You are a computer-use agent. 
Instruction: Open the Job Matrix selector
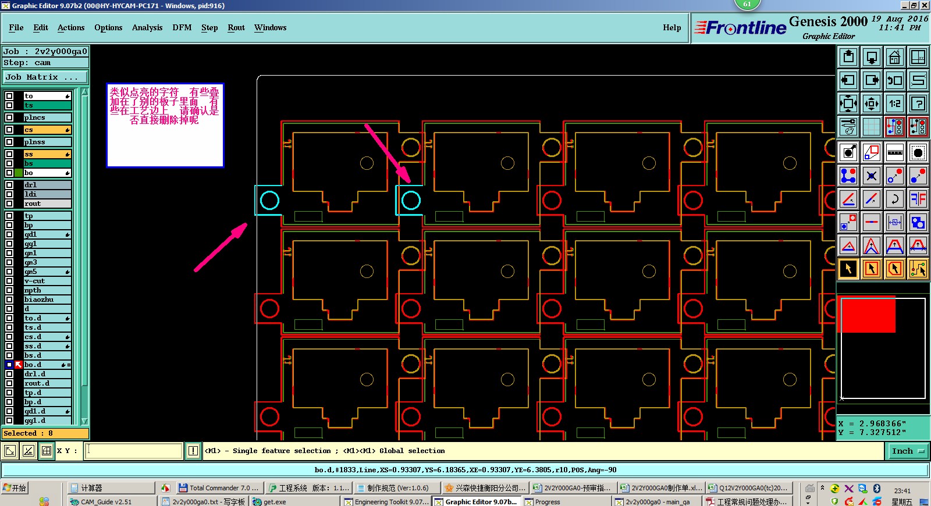[x=45, y=77]
